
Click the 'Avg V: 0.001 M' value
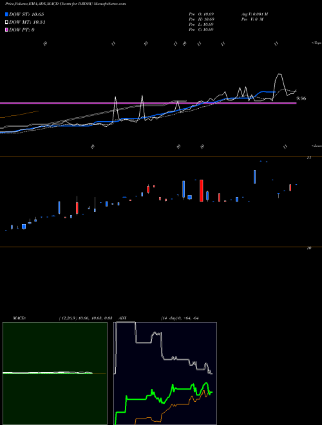254,14
